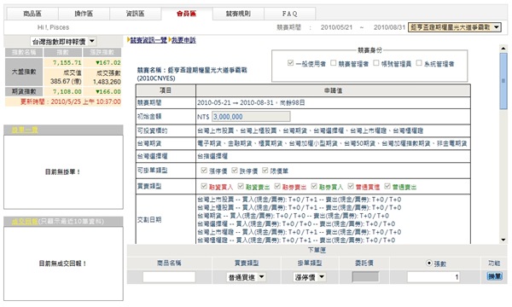Screen dimensions: 512x307
Task: Click the 商品名稱 input field
Action: [x=169, y=277]
